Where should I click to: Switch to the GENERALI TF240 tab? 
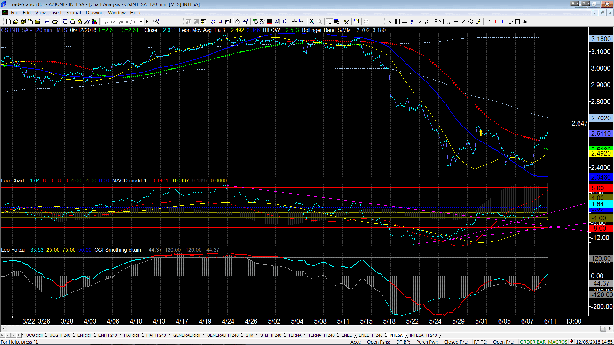click(223, 335)
